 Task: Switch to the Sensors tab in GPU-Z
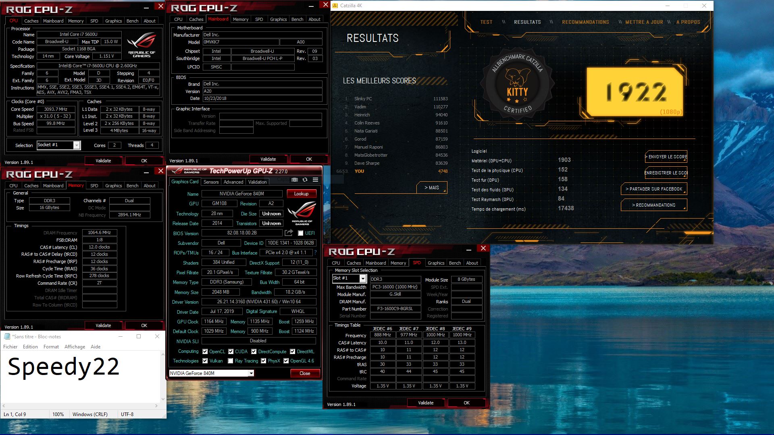coord(211,182)
